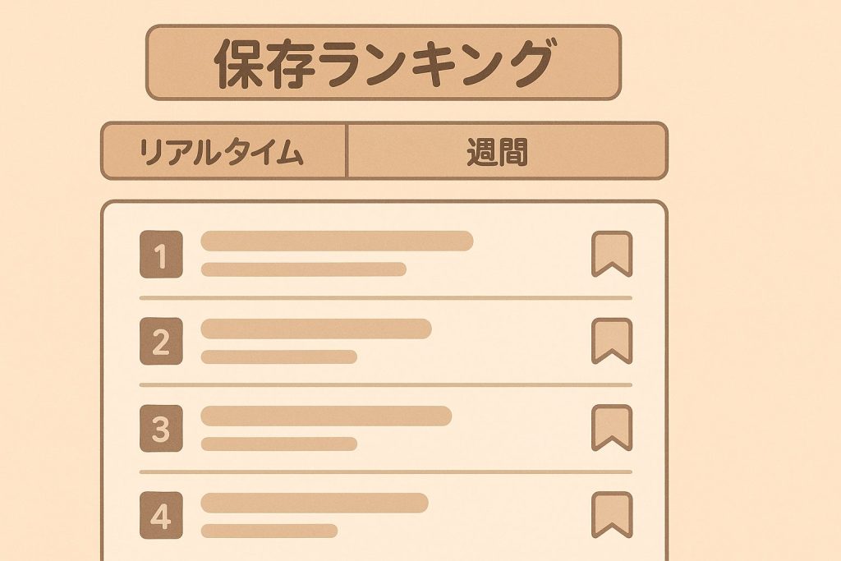The height and width of the screenshot is (561, 841).
Task: Click the 保存ランキング title banner
Action: click(x=383, y=62)
